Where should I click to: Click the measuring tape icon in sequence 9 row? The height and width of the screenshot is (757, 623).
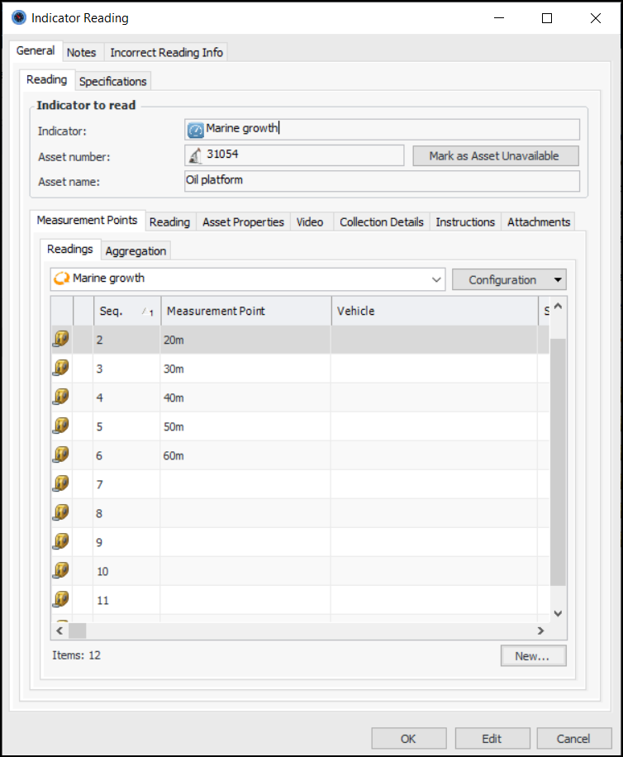click(61, 541)
